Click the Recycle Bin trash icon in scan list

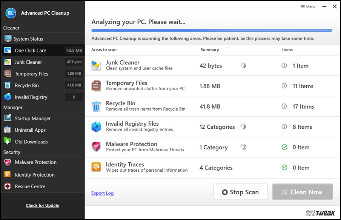pos(96,106)
